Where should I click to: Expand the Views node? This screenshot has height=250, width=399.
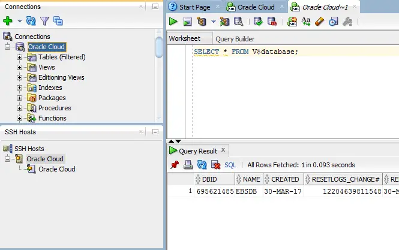tap(19, 67)
